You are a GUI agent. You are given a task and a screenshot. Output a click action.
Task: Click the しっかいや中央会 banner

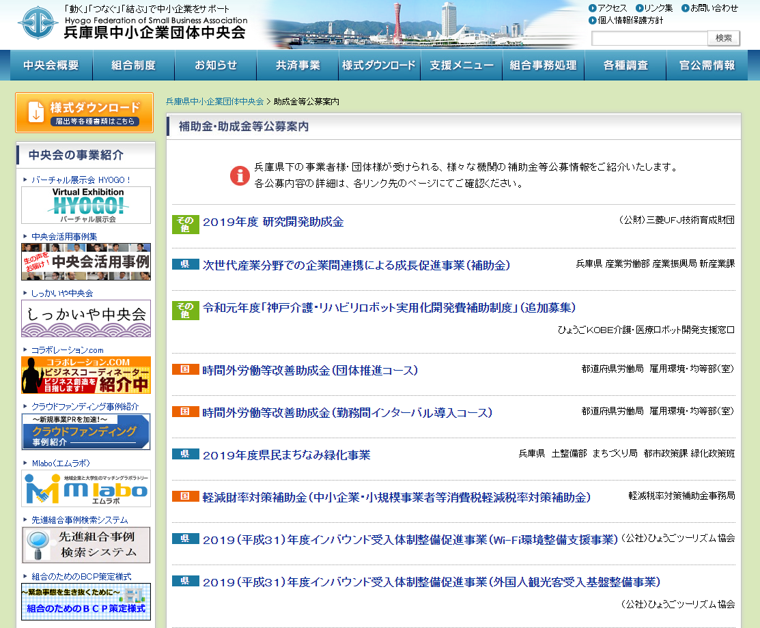pyautogui.click(x=85, y=318)
